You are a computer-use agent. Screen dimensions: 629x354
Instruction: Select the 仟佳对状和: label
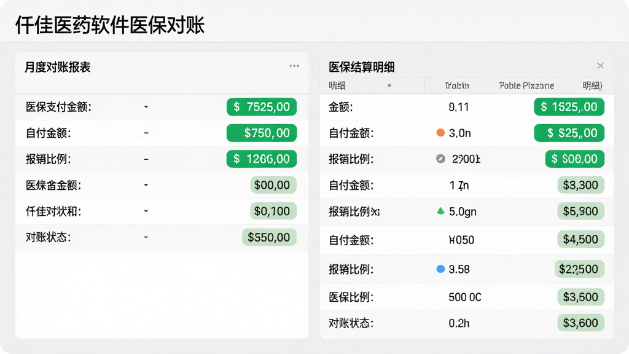53,211
